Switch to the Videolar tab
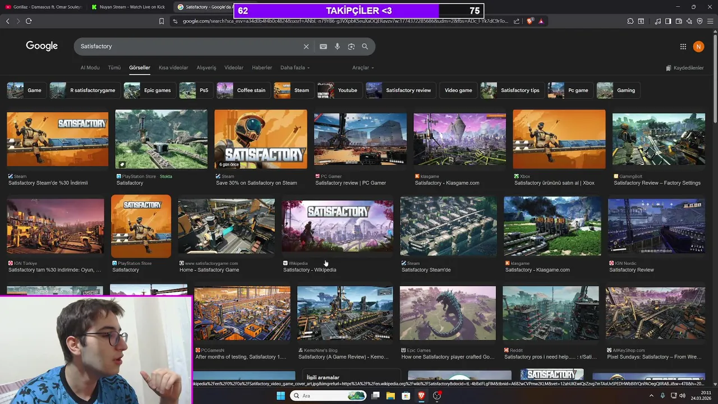 coord(234,68)
